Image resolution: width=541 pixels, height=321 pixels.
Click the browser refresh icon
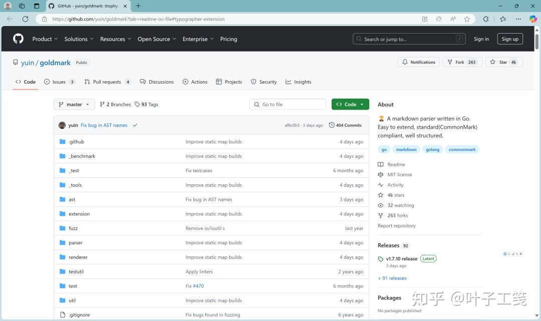25,19
